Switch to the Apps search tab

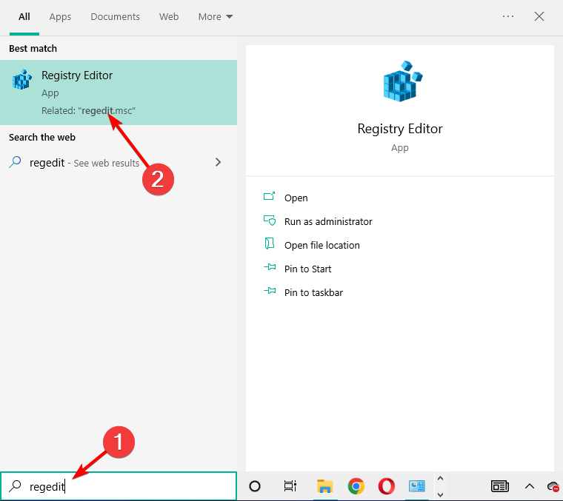[60, 17]
